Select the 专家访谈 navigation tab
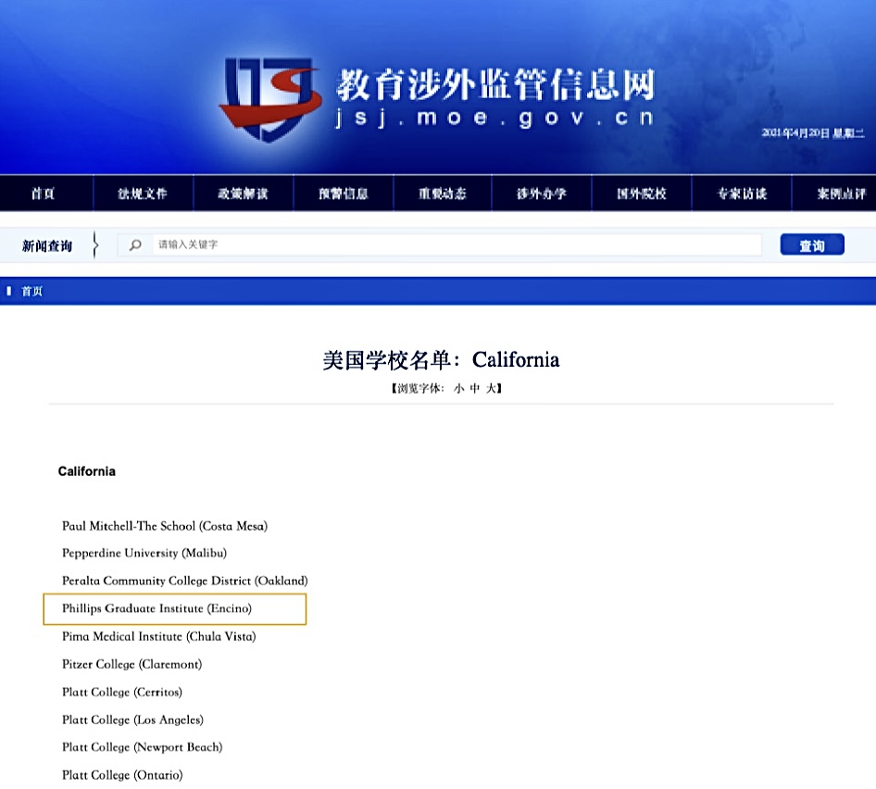This screenshot has height=789, width=876. [742, 194]
